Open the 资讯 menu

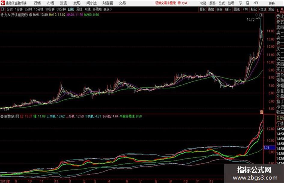(63, 3)
